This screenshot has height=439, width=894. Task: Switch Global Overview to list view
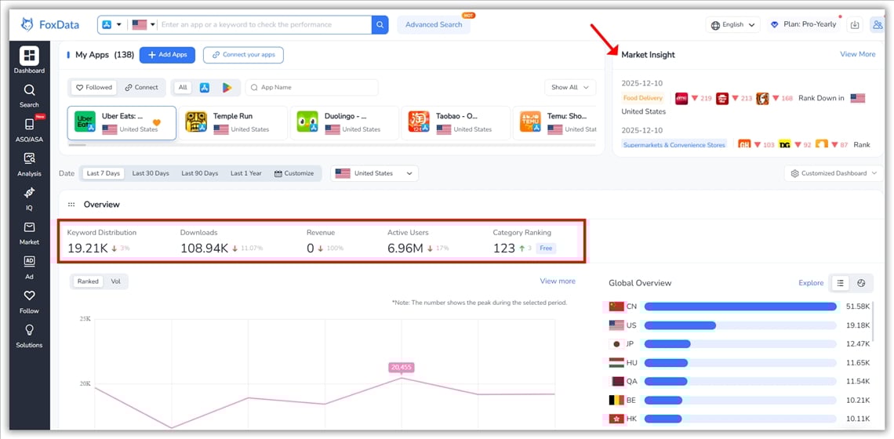[840, 283]
